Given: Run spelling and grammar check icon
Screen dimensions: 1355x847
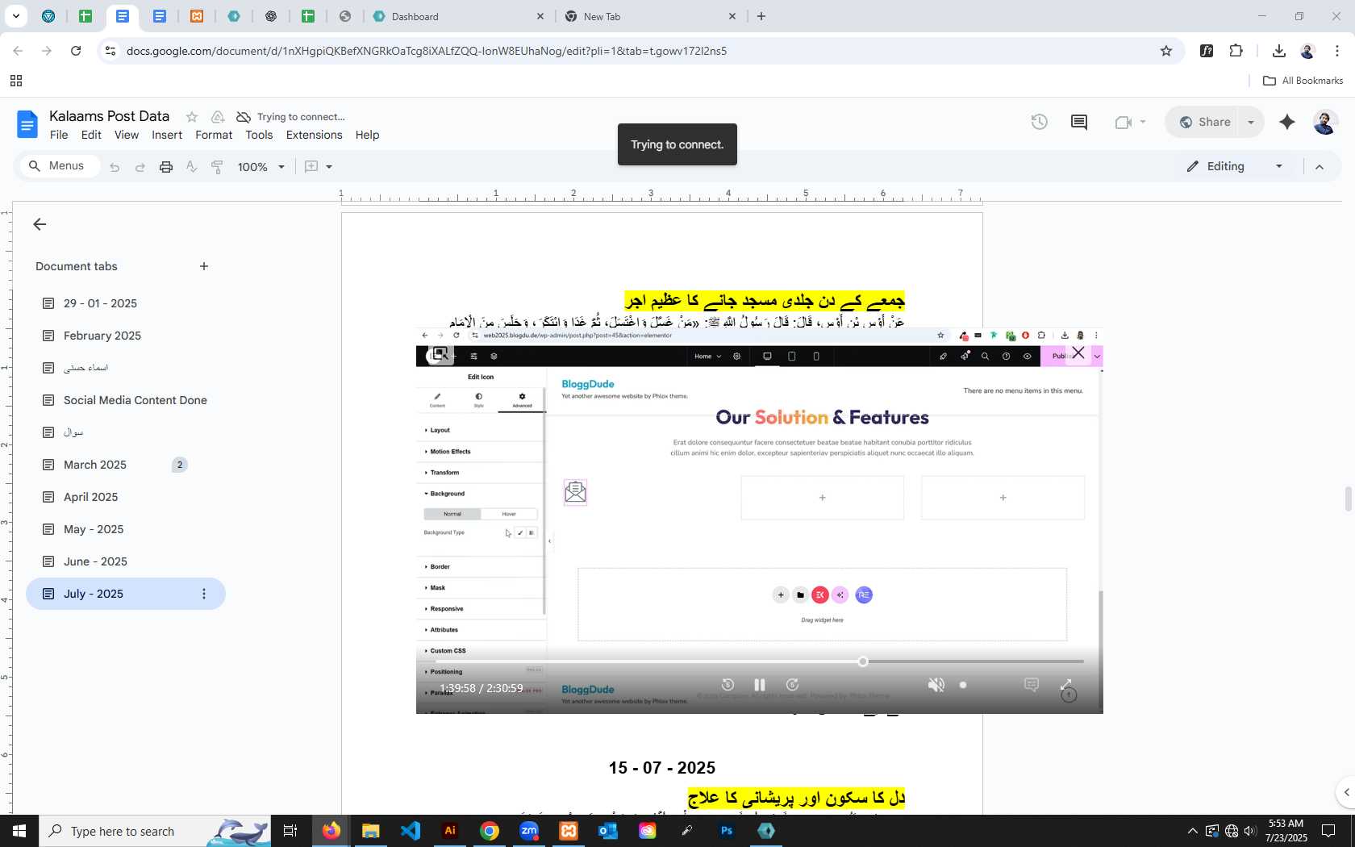Looking at the screenshot, I should click(x=191, y=167).
